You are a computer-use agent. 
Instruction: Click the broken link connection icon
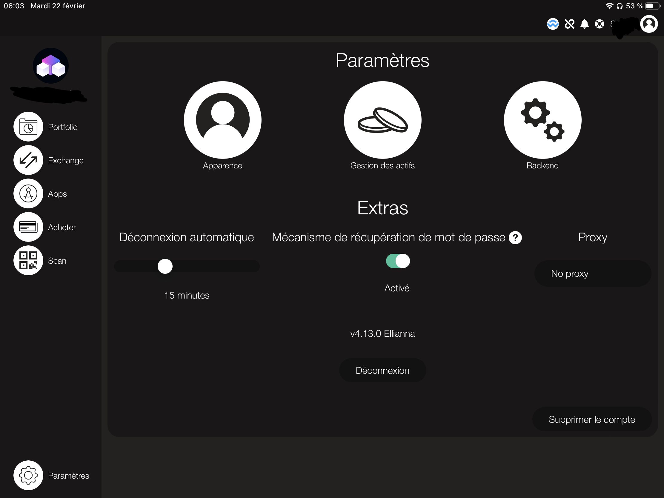(x=569, y=24)
